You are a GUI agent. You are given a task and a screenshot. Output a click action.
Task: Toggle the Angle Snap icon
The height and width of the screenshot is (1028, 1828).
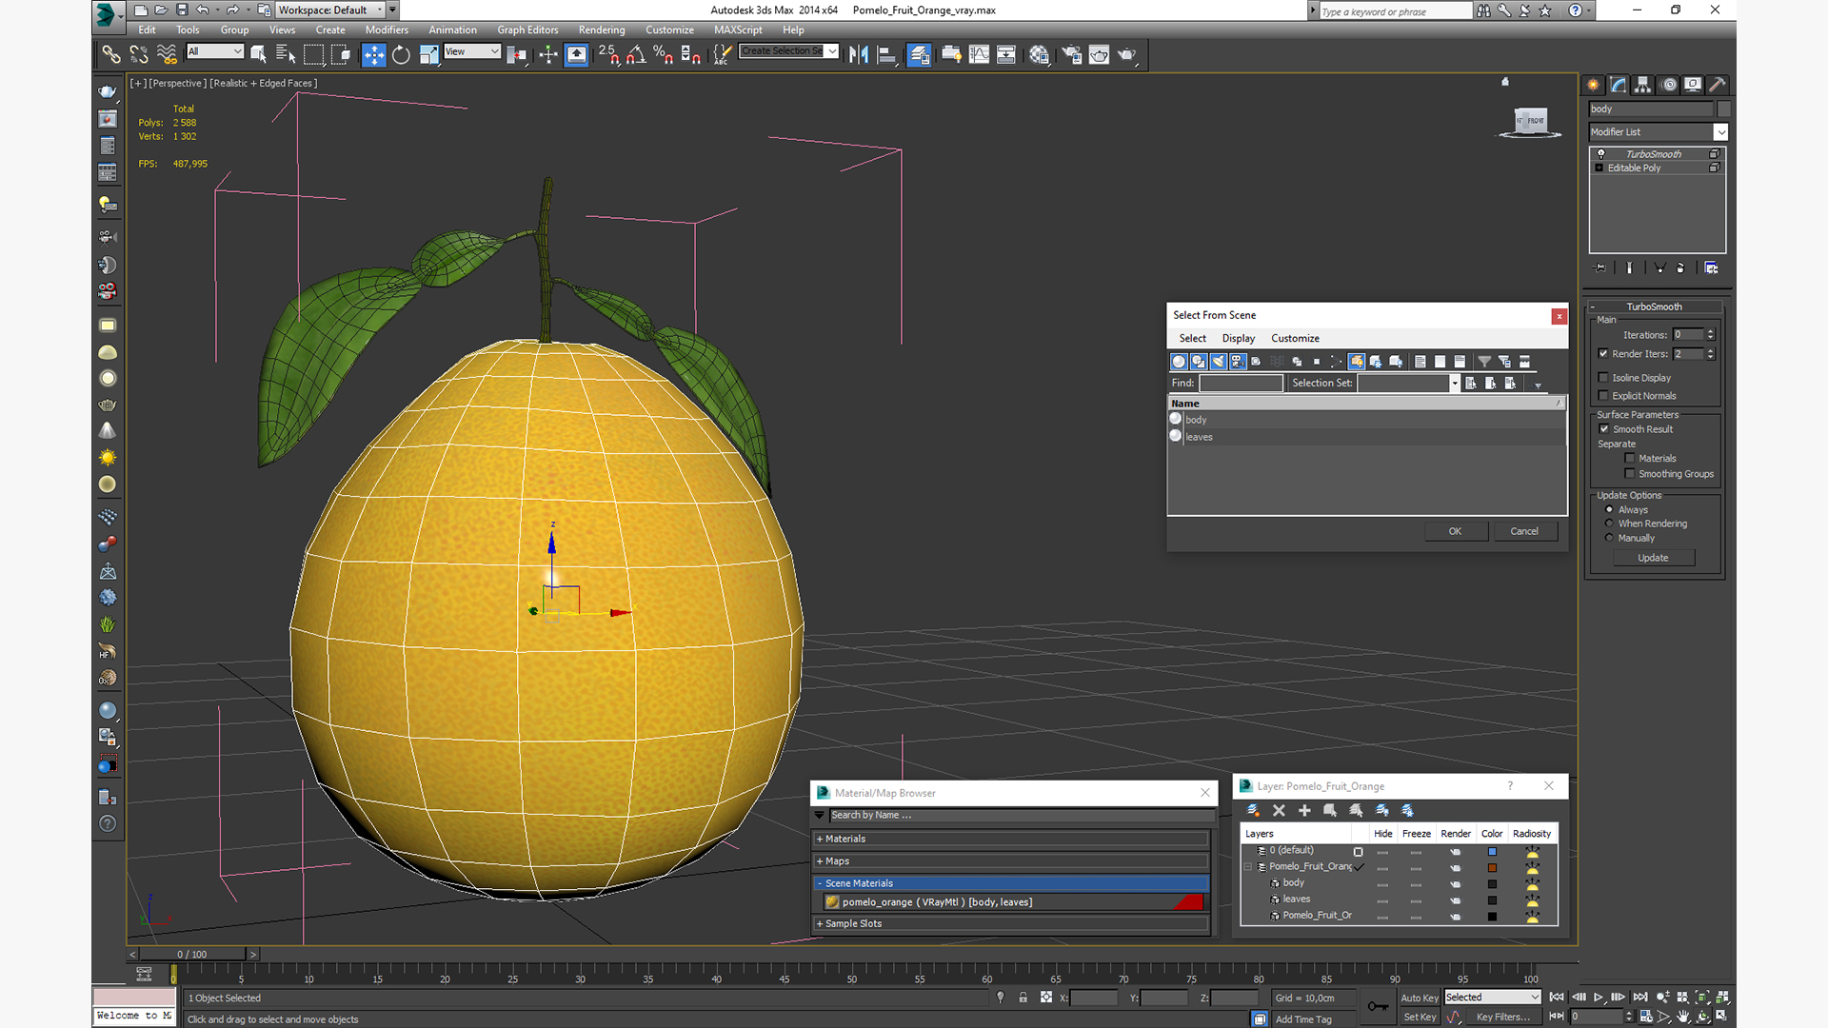[x=635, y=54]
